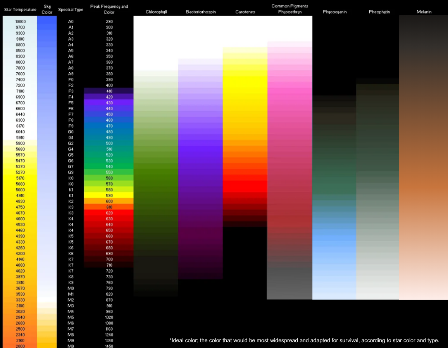Select spectral type K8
The height and width of the screenshot is (348, 448).
[x=71, y=277]
